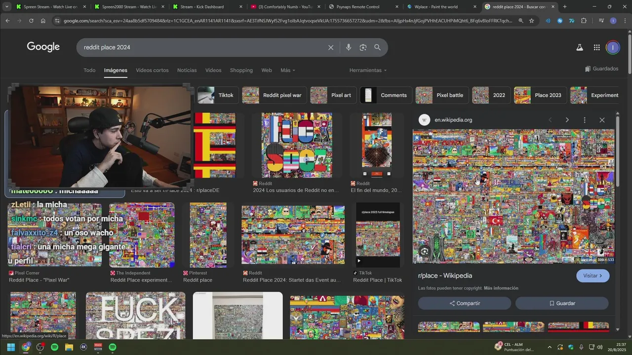This screenshot has height=355, width=632.
Task: Click the Visitar button
Action: click(x=592, y=276)
